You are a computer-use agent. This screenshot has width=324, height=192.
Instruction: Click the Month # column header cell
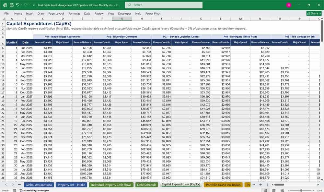point(12,42)
